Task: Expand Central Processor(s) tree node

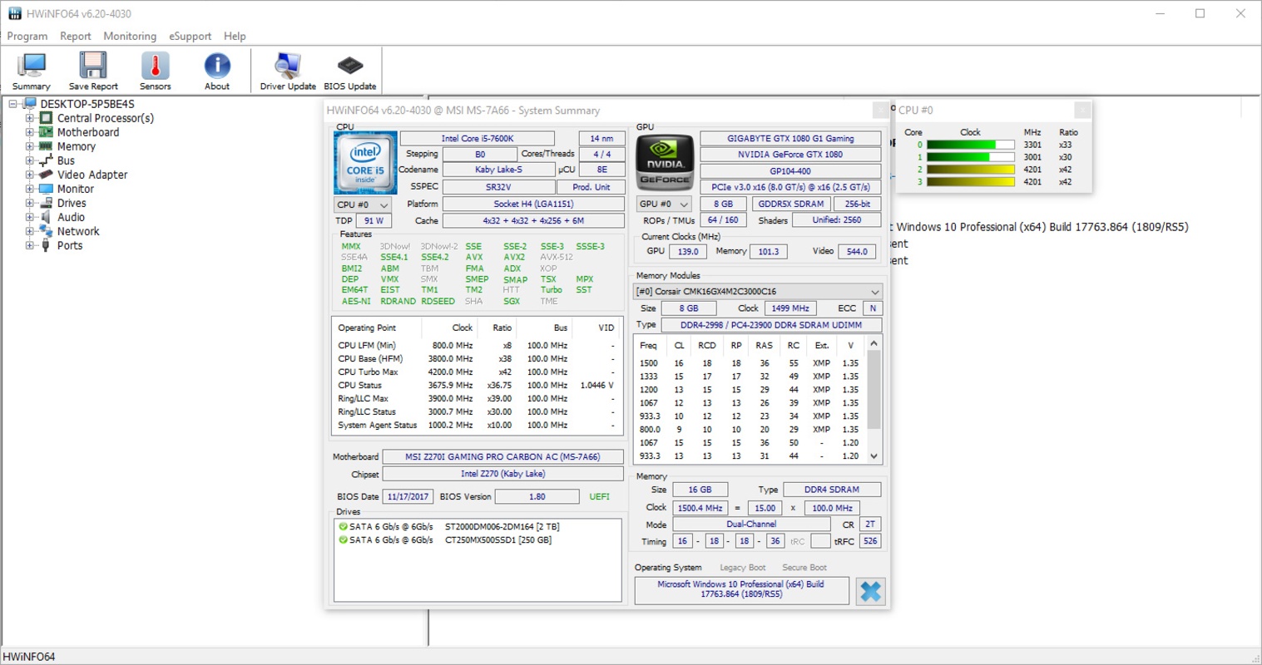Action: (x=30, y=118)
